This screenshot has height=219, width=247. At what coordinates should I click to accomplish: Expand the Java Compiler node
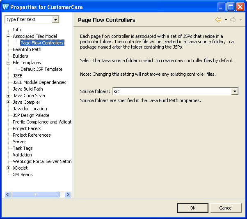click(x=8, y=103)
